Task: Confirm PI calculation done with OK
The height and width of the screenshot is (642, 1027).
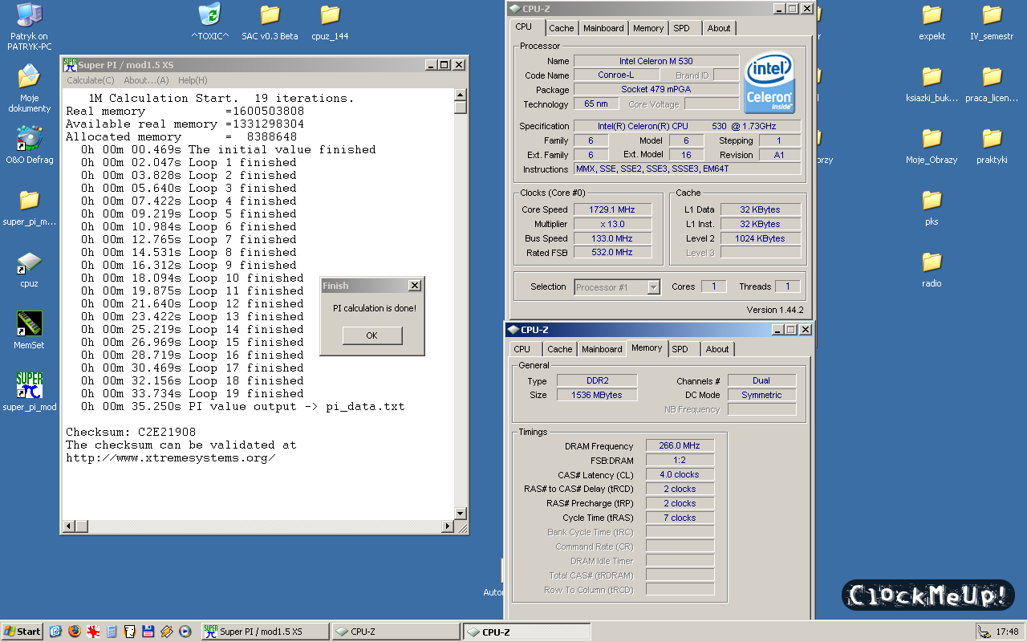Action: tap(371, 335)
